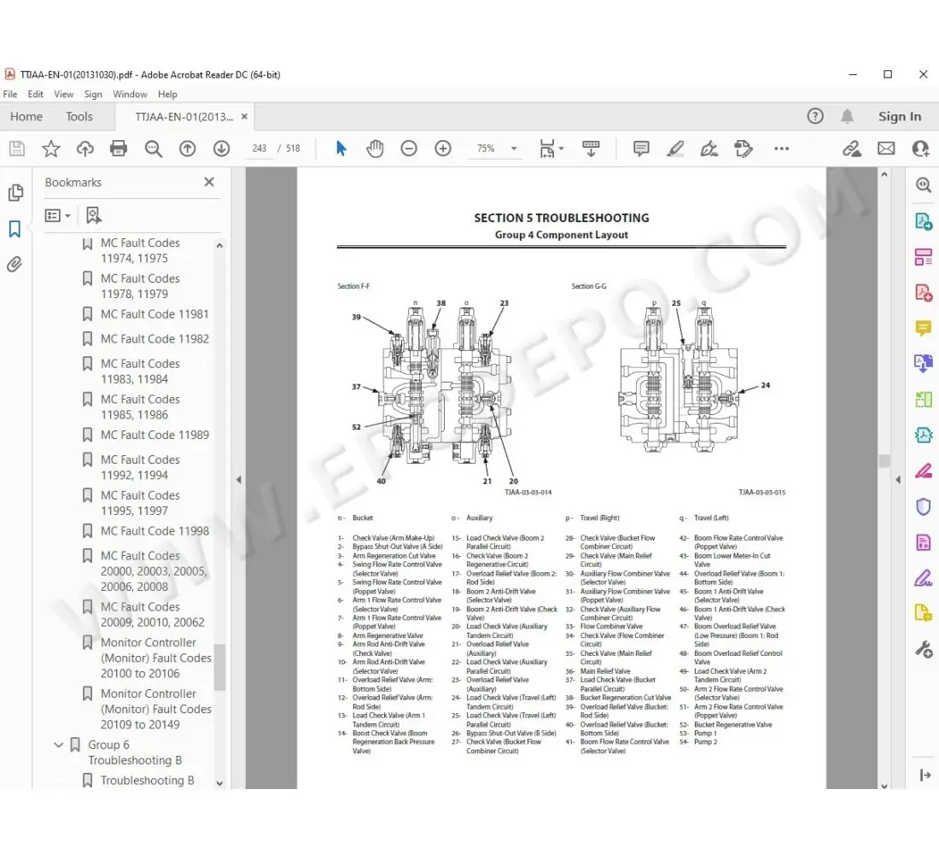Open MC Fault Code 11989 bookmark
939x854 pixels.
pos(155,435)
